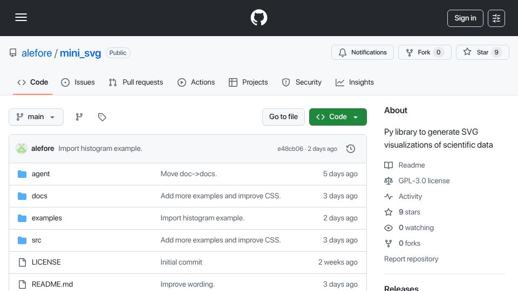Image resolution: width=518 pixels, height=291 pixels.
Task: Star the mini_svg repository
Action: coord(482,52)
